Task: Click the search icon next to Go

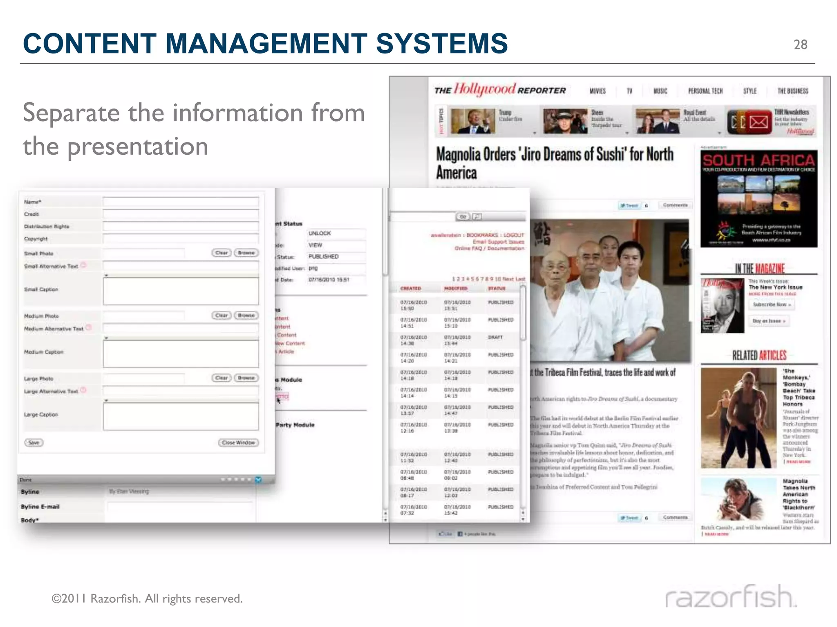Action: (477, 216)
